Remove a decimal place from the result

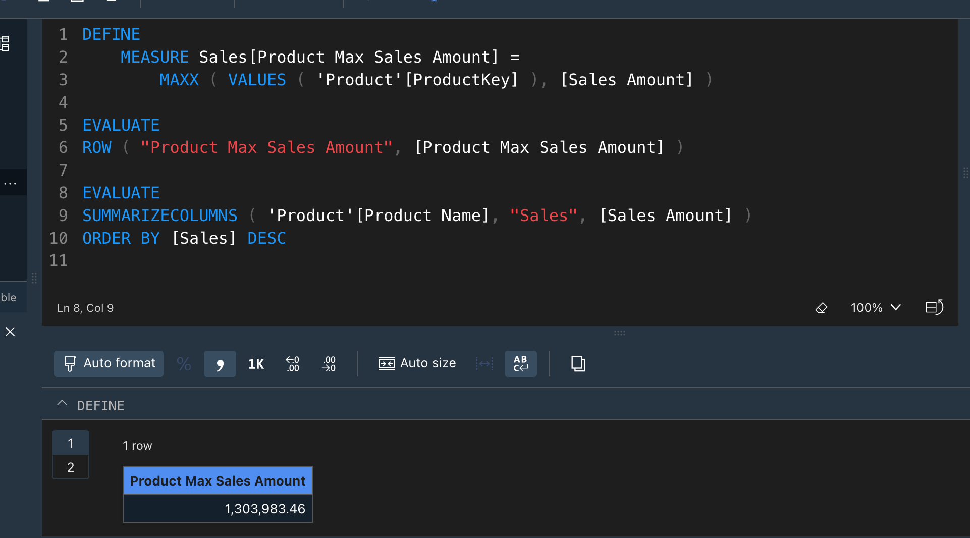(x=329, y=364)
